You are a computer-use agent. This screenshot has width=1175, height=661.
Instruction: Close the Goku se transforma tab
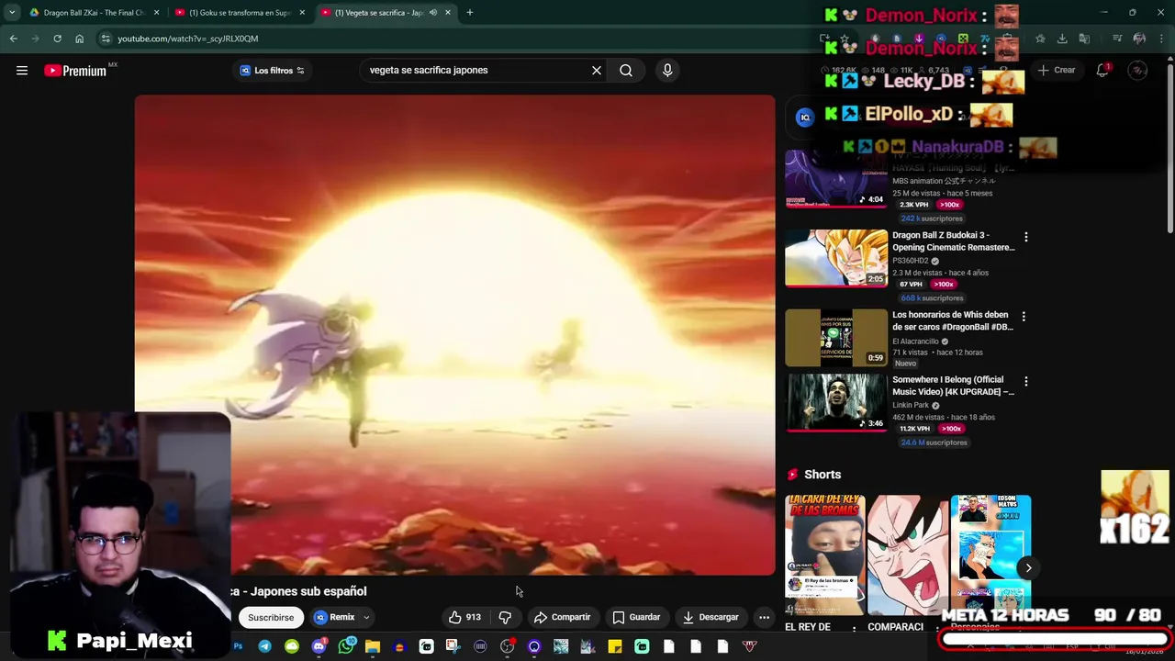tap(302, 13)
